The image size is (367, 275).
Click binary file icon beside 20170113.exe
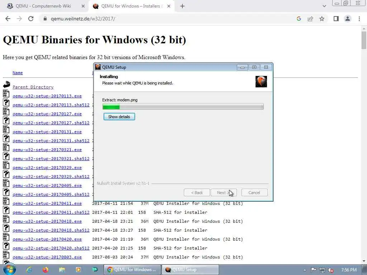(x=6, y=93)
